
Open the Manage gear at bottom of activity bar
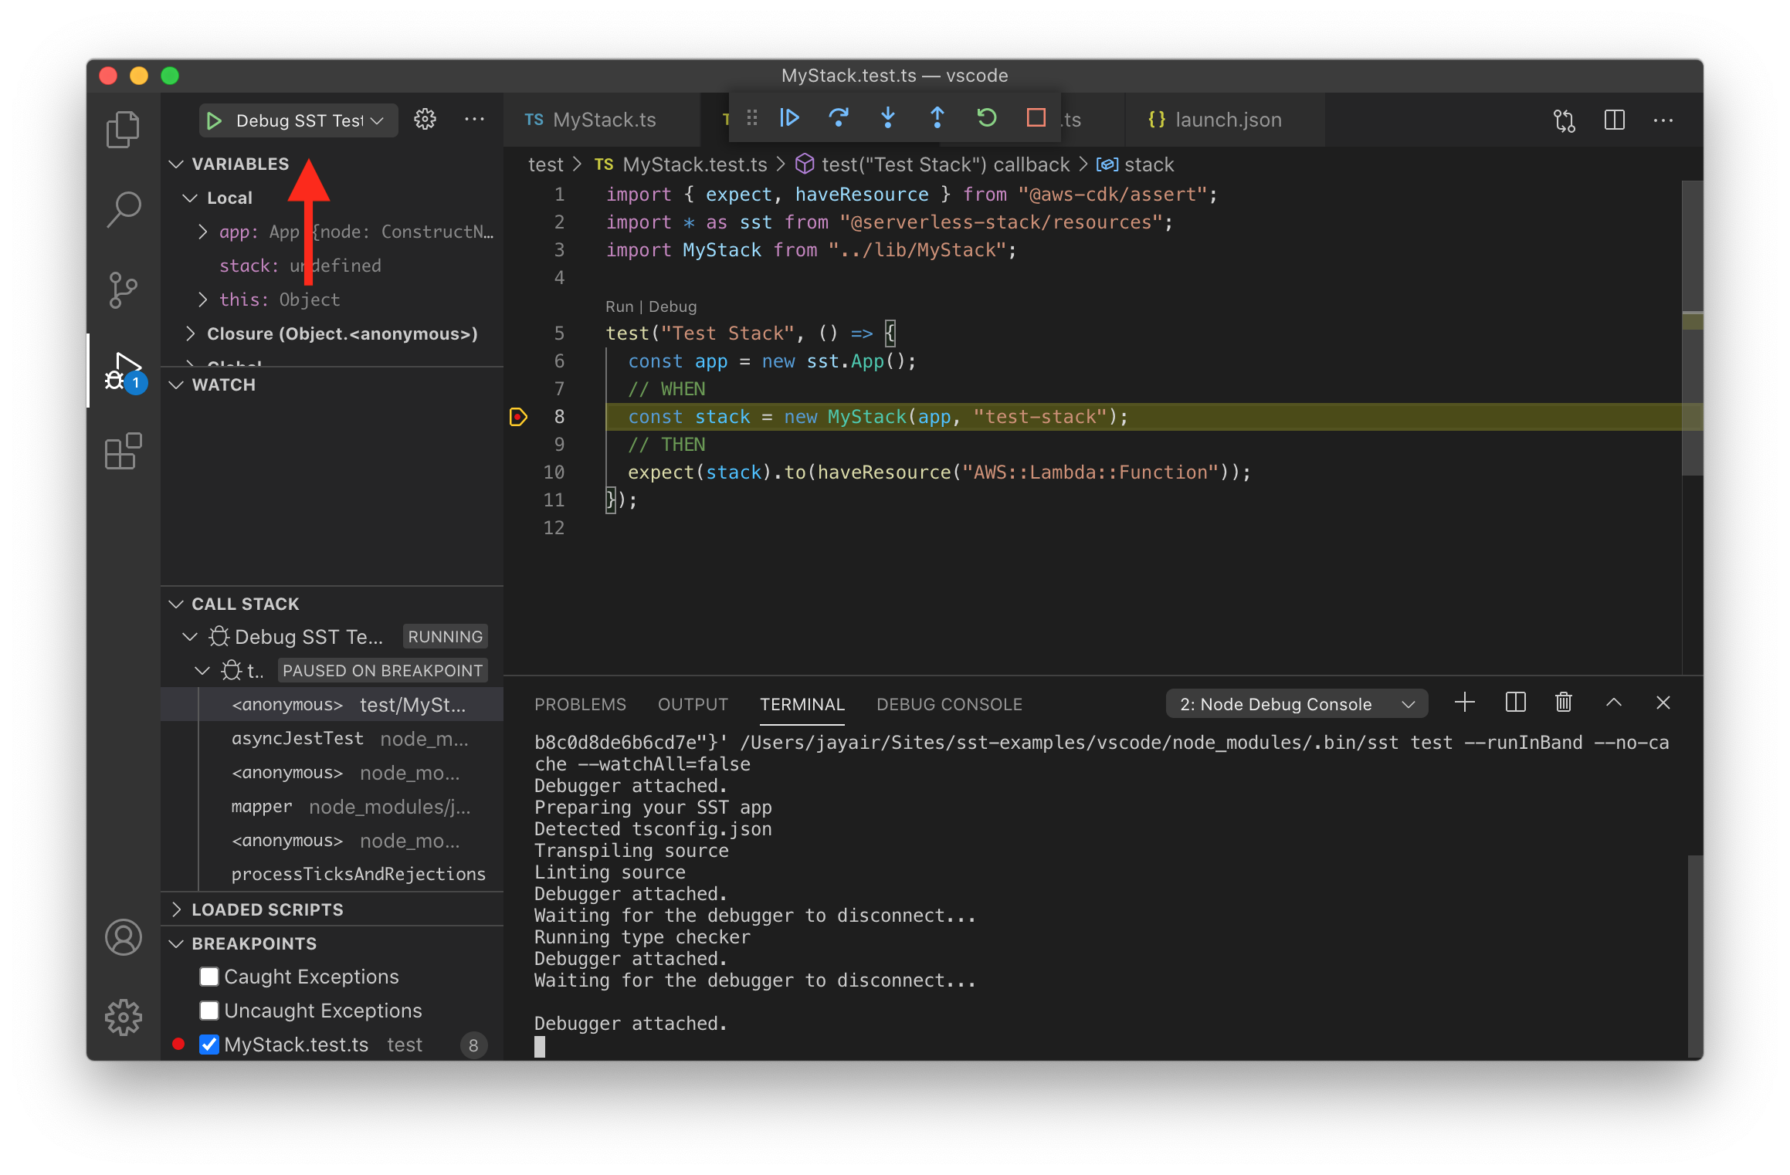[123, 1018]
